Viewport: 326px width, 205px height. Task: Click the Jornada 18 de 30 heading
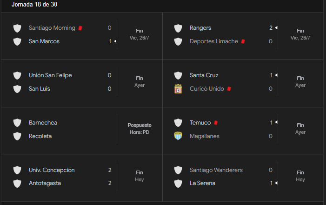pyautogui.click(x=34, y=4)
